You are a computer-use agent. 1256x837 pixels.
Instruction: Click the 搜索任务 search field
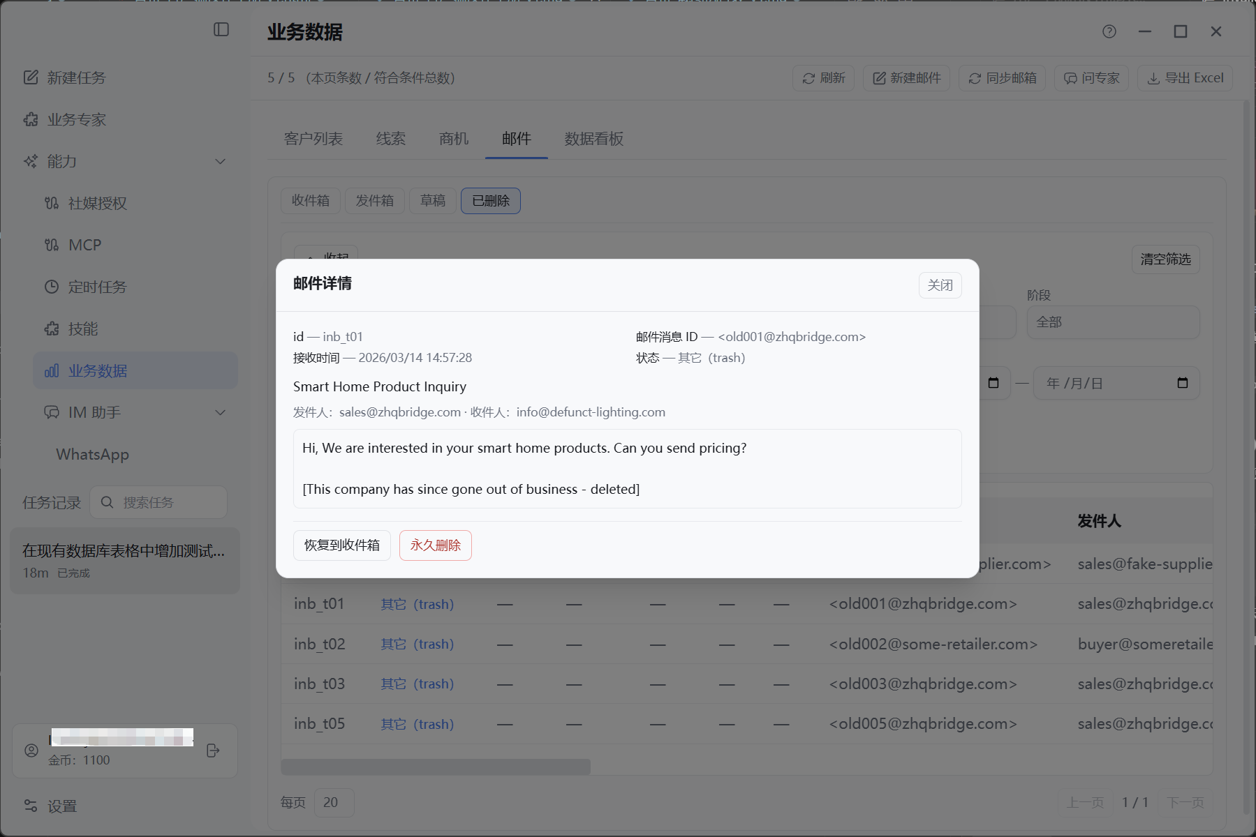[x=158, y=502]
